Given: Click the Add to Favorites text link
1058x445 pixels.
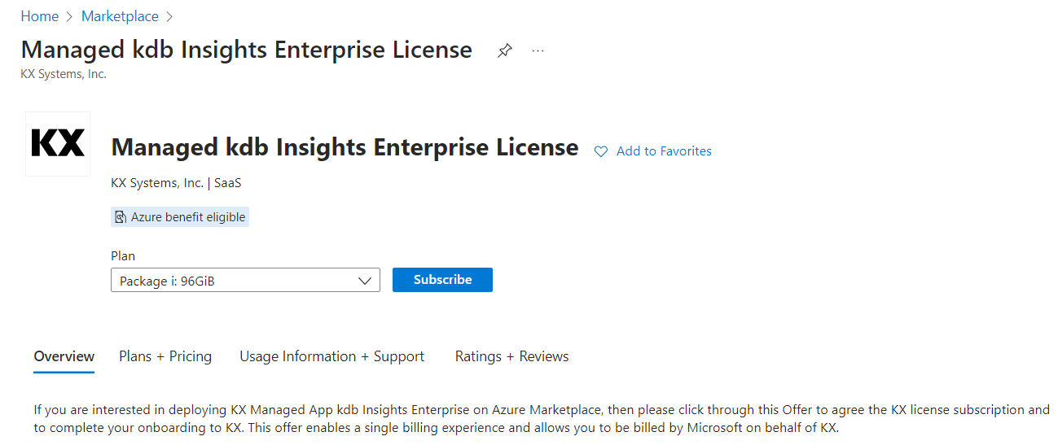Looking at the screenshot, I should pos(664,151).
